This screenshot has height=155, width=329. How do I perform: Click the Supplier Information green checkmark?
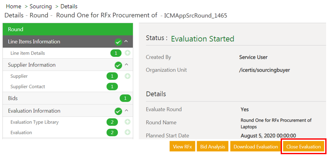tap(118, 65)
